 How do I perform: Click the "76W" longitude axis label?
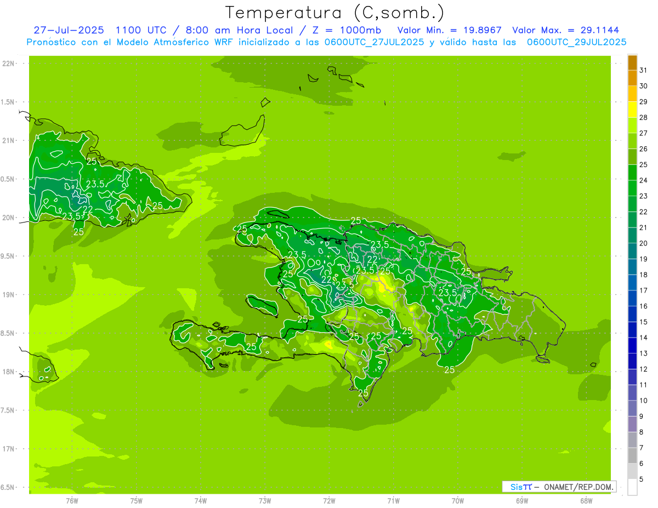point(72,500)
